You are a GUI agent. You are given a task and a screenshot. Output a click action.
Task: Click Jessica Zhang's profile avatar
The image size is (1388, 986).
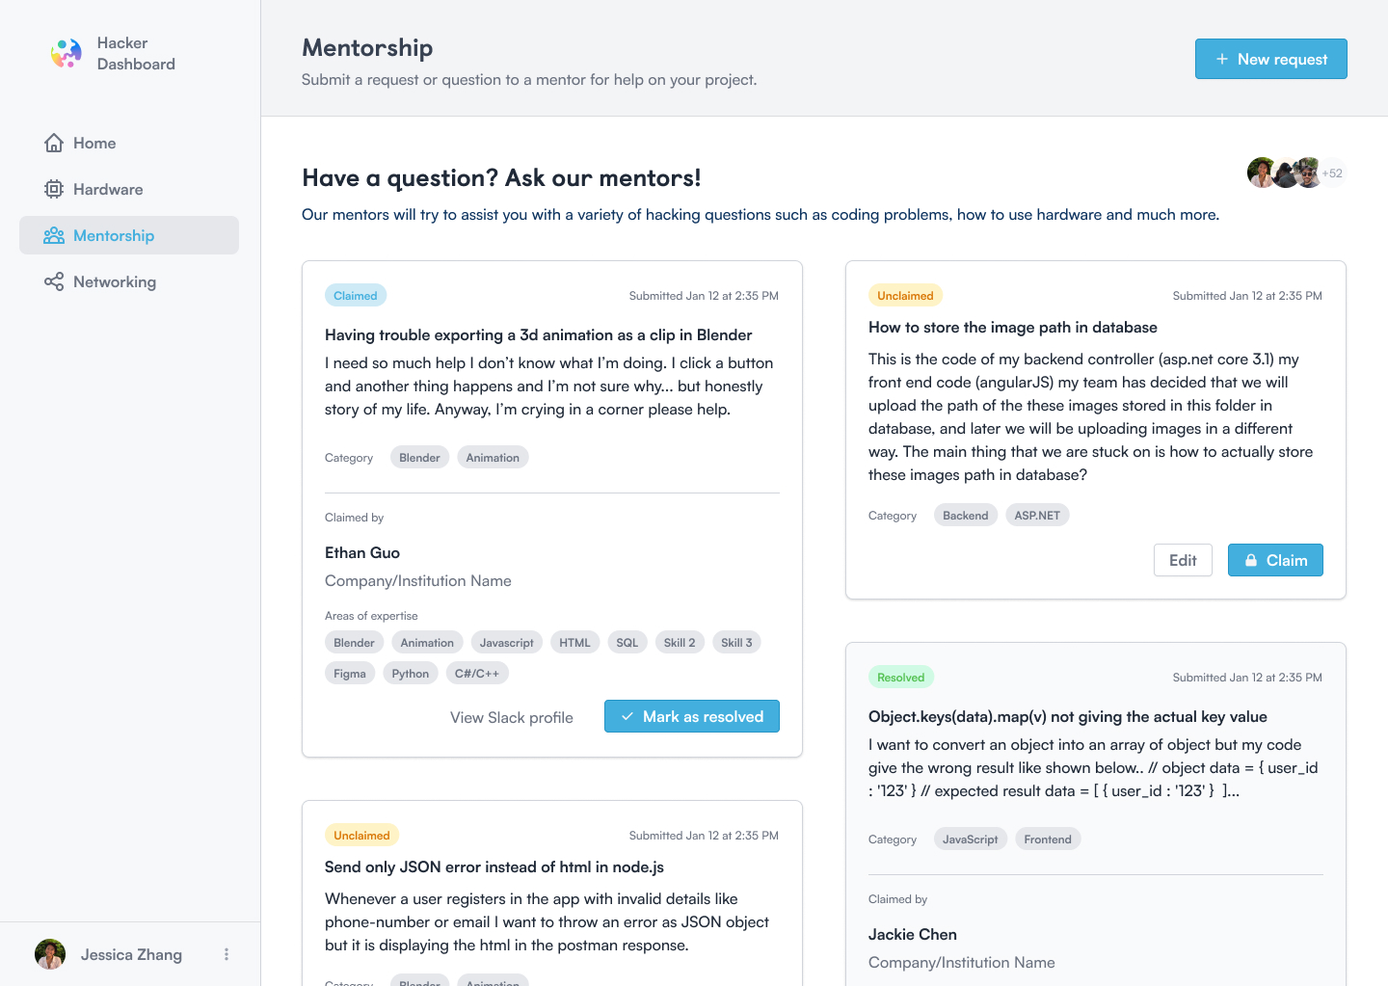click(x=50, y=954)
